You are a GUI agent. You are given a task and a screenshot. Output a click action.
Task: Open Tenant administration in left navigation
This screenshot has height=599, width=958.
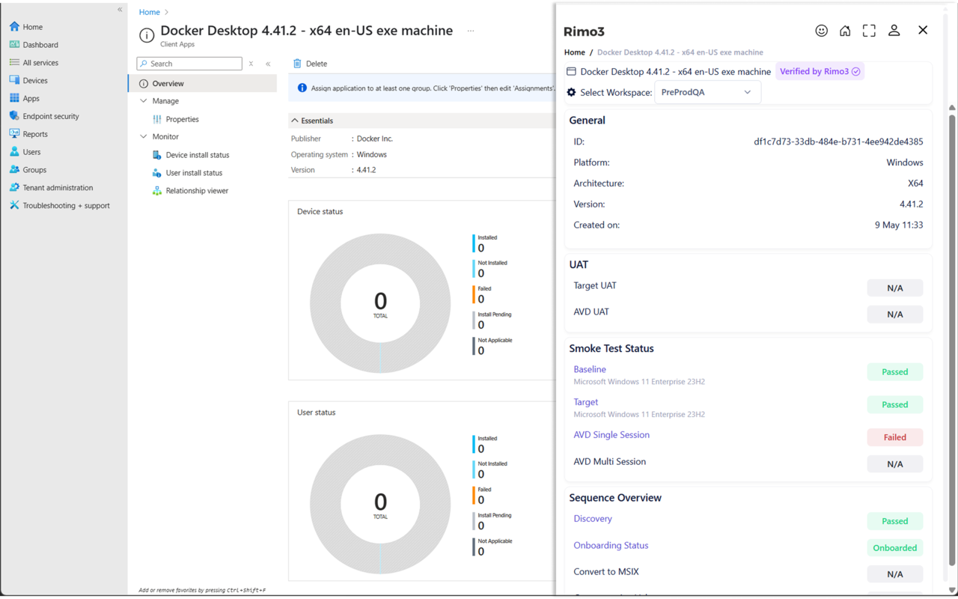pyautogui.click(x=58, y=188)
